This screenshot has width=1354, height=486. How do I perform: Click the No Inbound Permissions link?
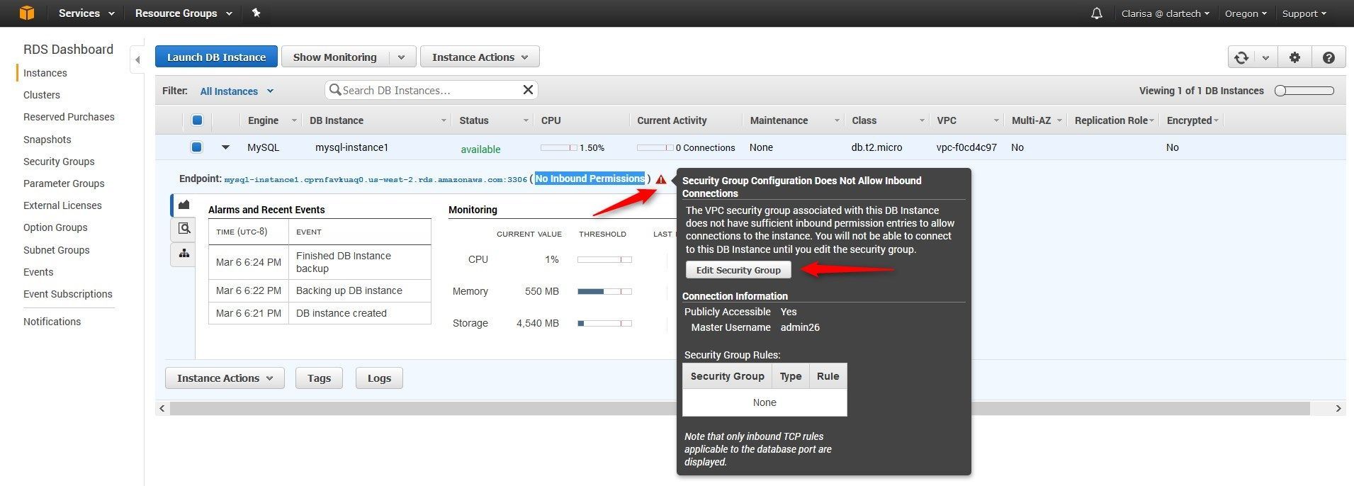click(x=590, y=179)
